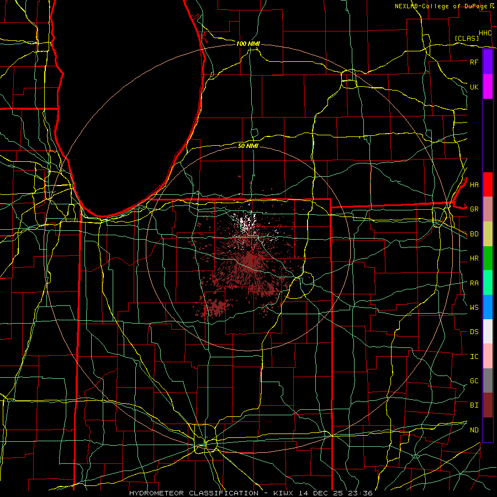Click the UK legend label
The height and width of the screenshot is (497, 497).
tap(474, 87)
